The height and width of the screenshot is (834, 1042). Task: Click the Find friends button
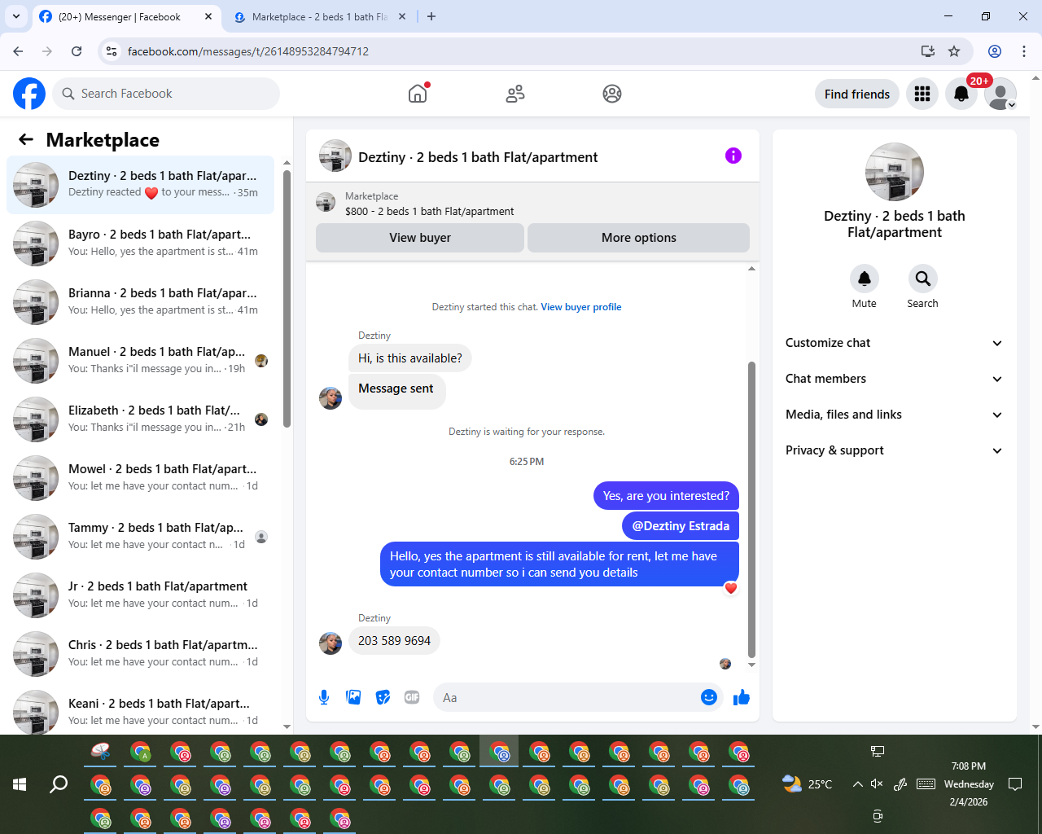tap(857, 94)
